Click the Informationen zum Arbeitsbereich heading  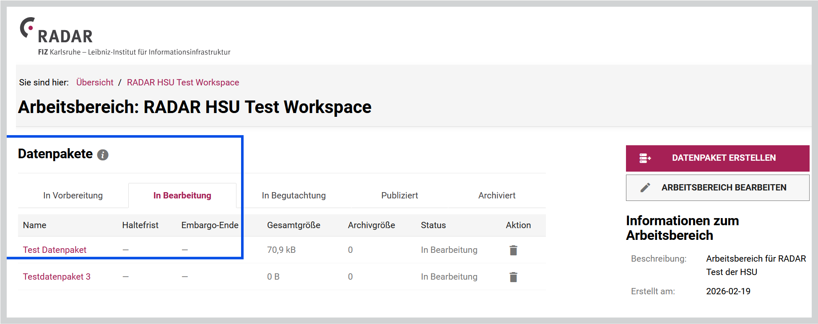click(x=683, y=228)
